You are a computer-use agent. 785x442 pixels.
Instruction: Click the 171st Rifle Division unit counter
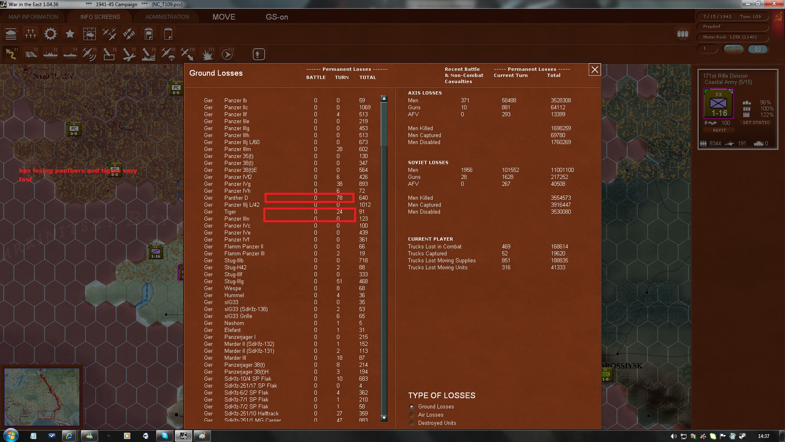coord(718,104)
